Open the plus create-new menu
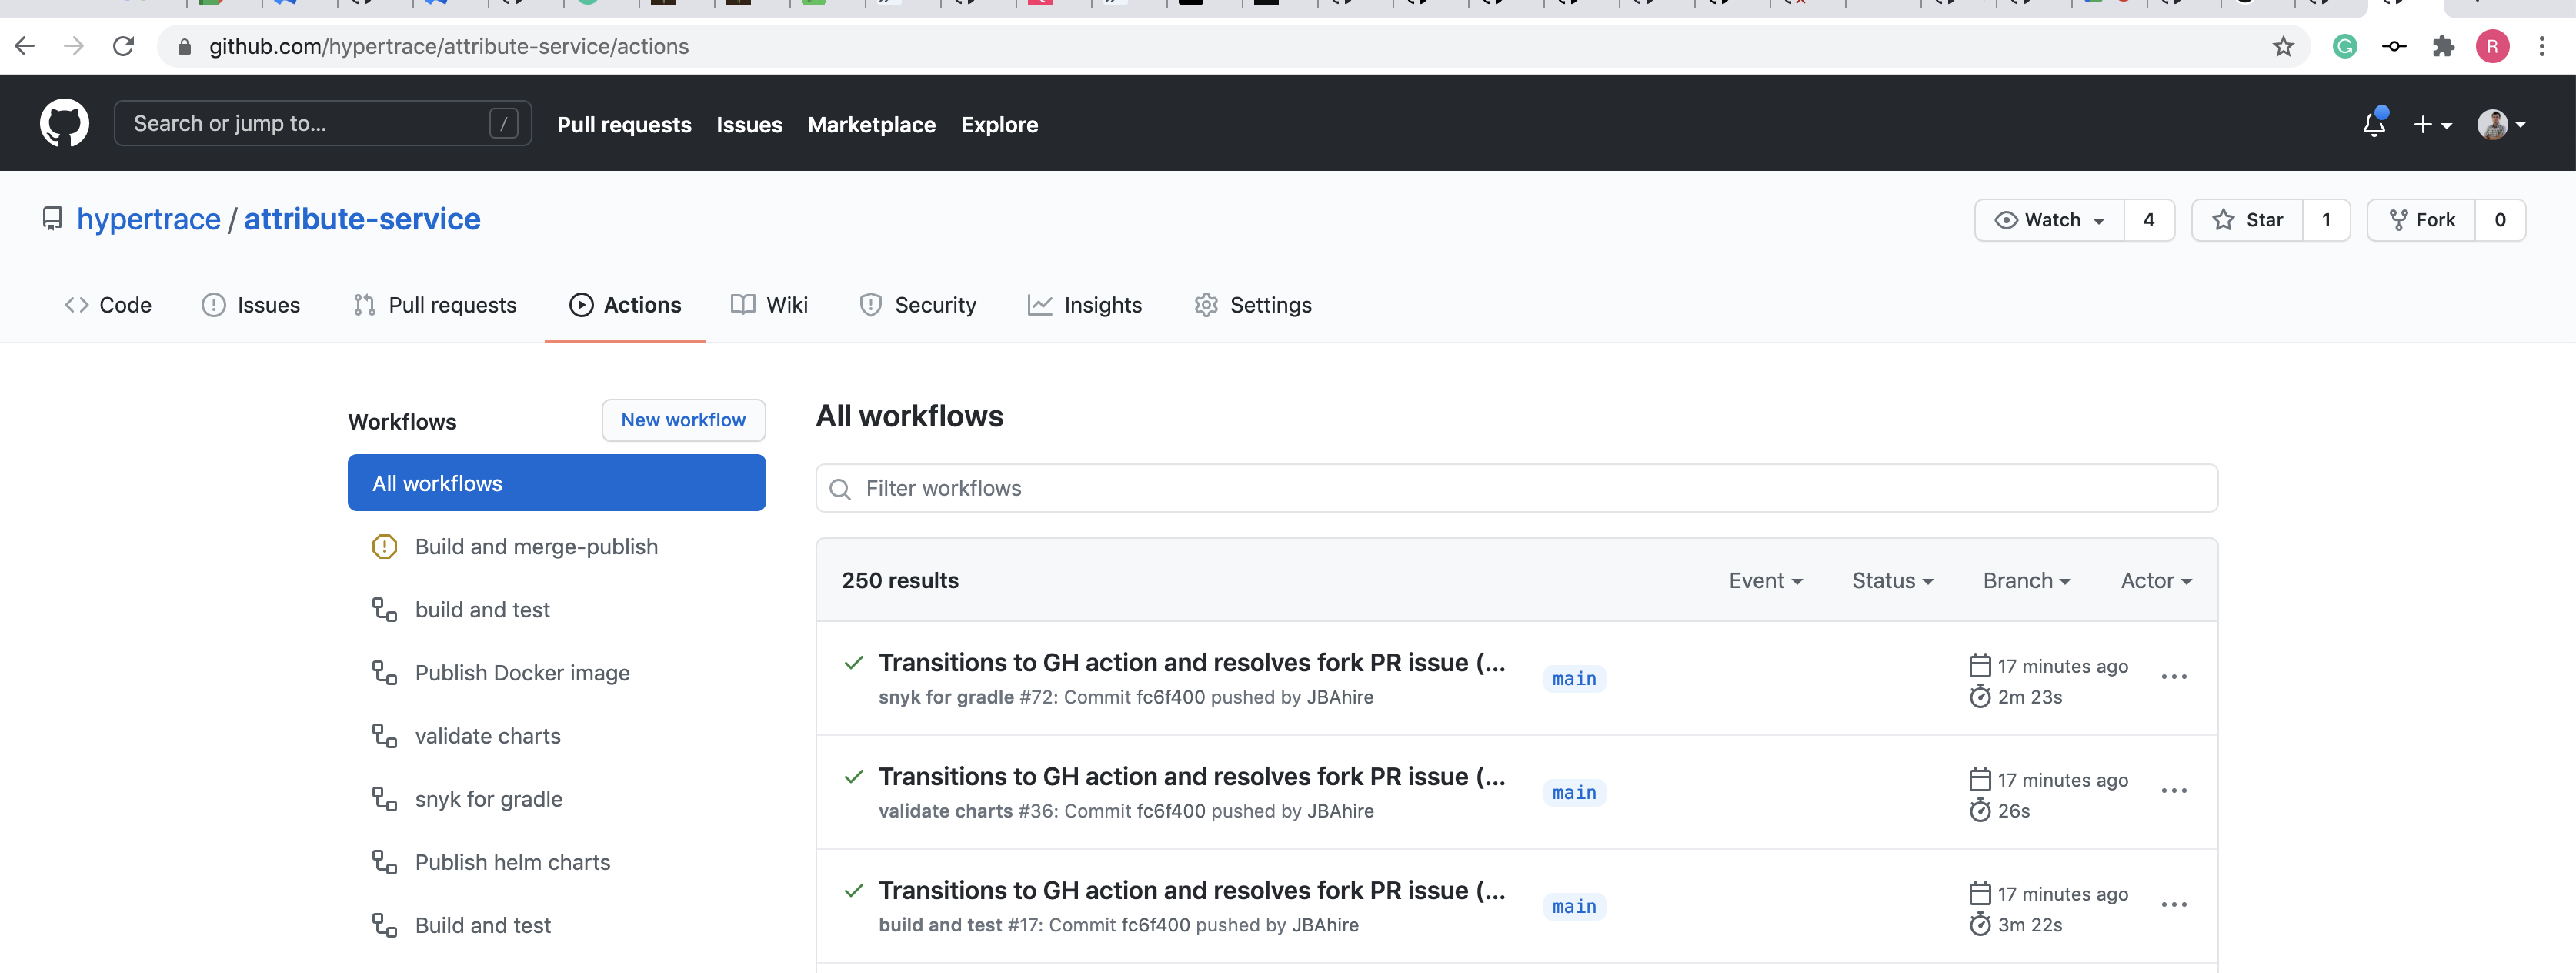This screenshot has width=2576, height=973. coord(2432,125)
